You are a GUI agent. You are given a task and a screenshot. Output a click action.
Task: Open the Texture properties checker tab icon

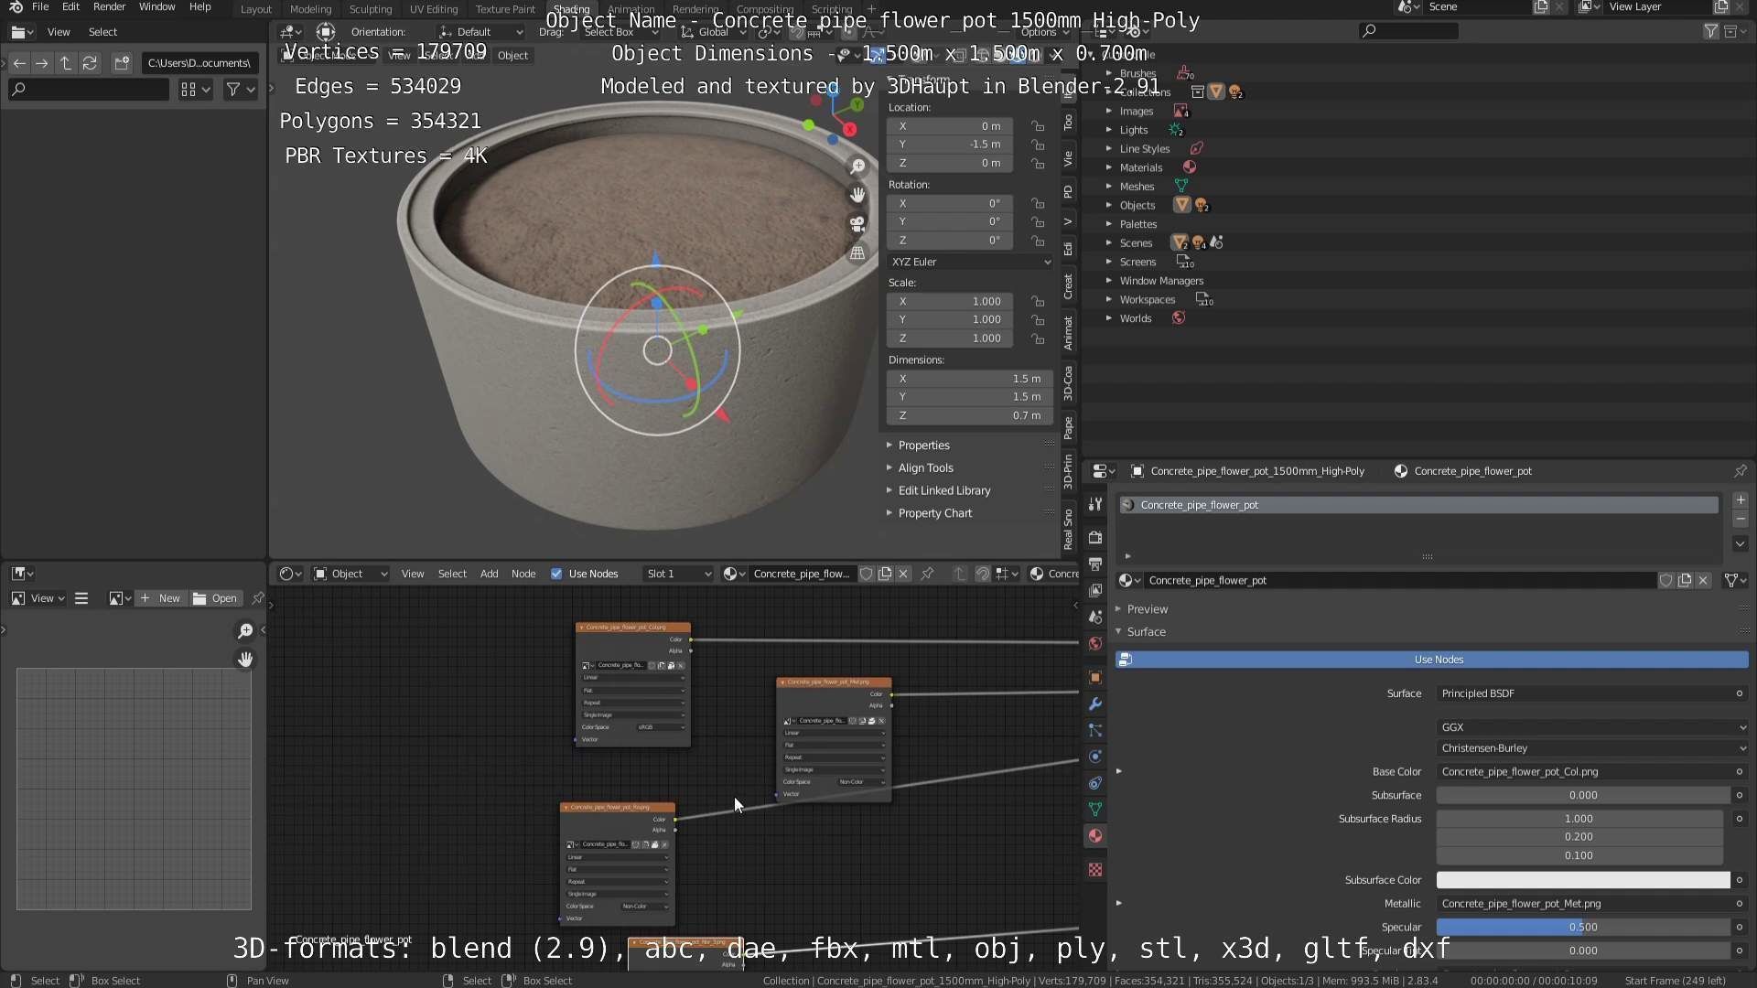point(1095,870)
